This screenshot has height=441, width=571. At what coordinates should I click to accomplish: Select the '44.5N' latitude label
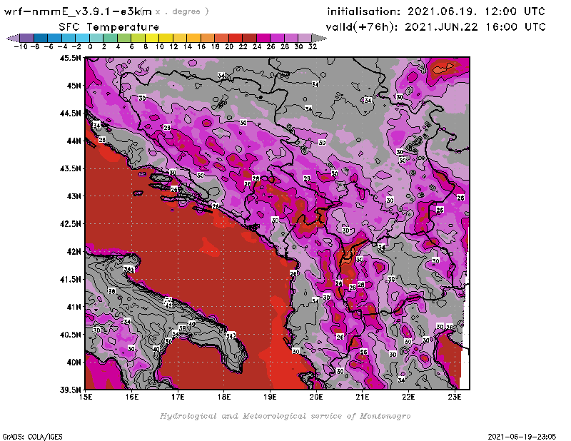(70, 113)
